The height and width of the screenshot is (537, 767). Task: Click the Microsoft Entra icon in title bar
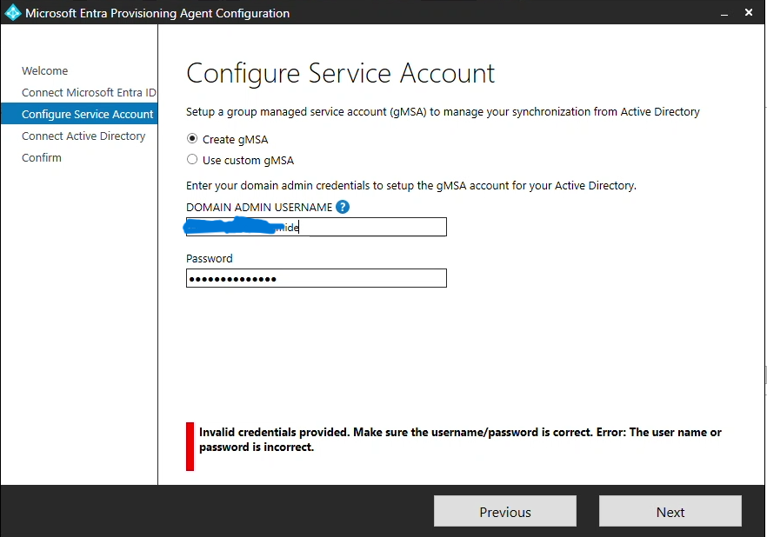tap(11, 12)
